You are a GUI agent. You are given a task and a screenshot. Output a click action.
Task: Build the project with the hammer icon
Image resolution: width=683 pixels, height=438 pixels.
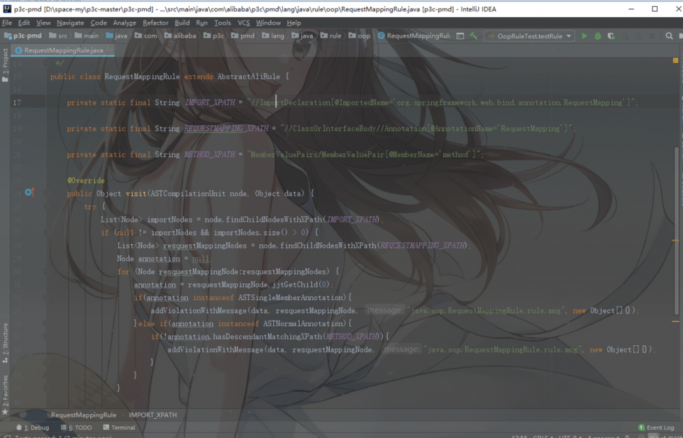point(473,36)
